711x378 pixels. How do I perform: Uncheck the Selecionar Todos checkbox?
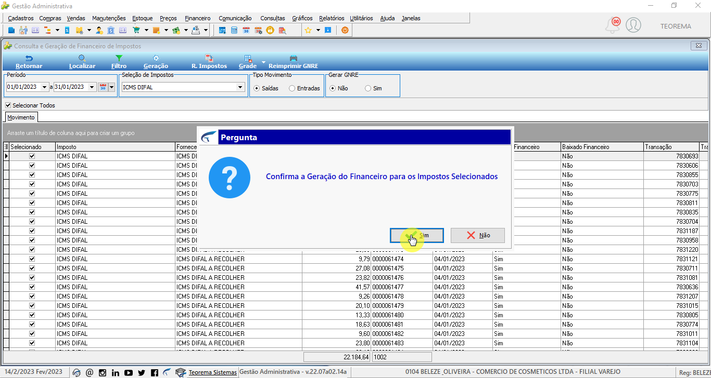point(8,105)
